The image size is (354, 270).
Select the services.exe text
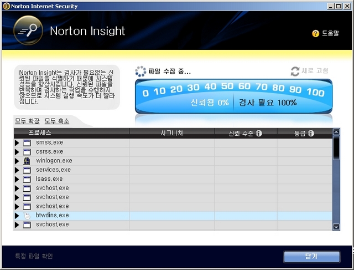click(53, 170)
